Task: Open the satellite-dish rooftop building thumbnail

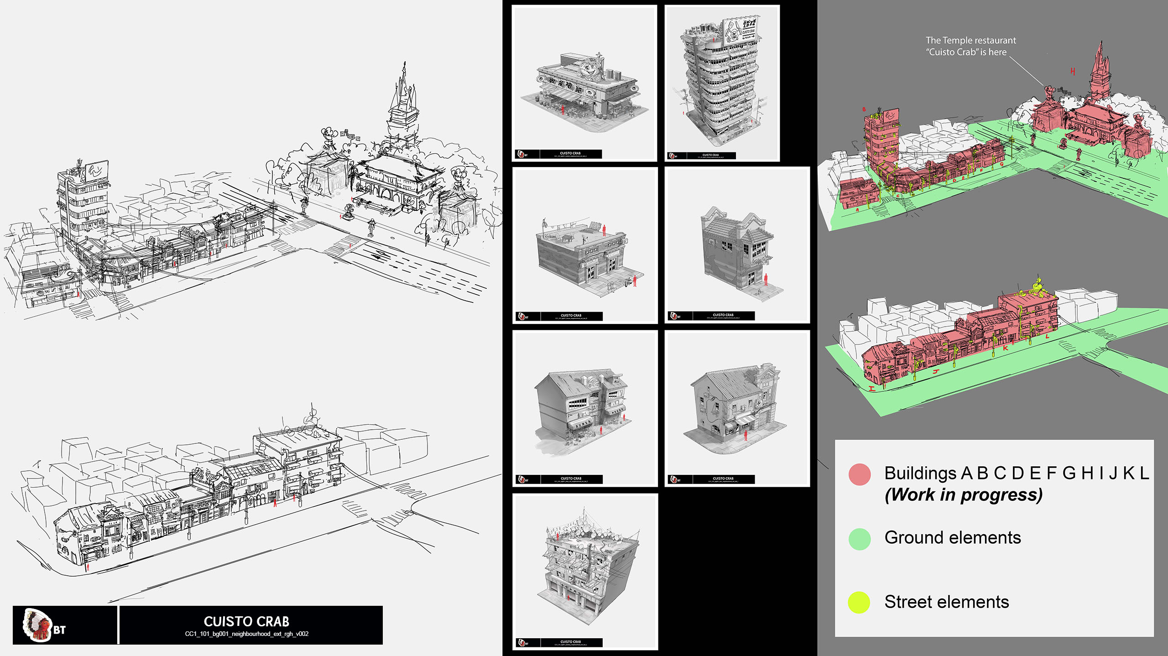Action: (585, 570)
